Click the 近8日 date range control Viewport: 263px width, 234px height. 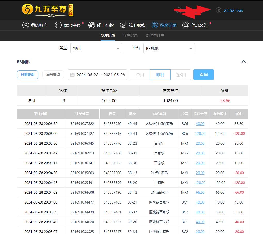[181, 74]
